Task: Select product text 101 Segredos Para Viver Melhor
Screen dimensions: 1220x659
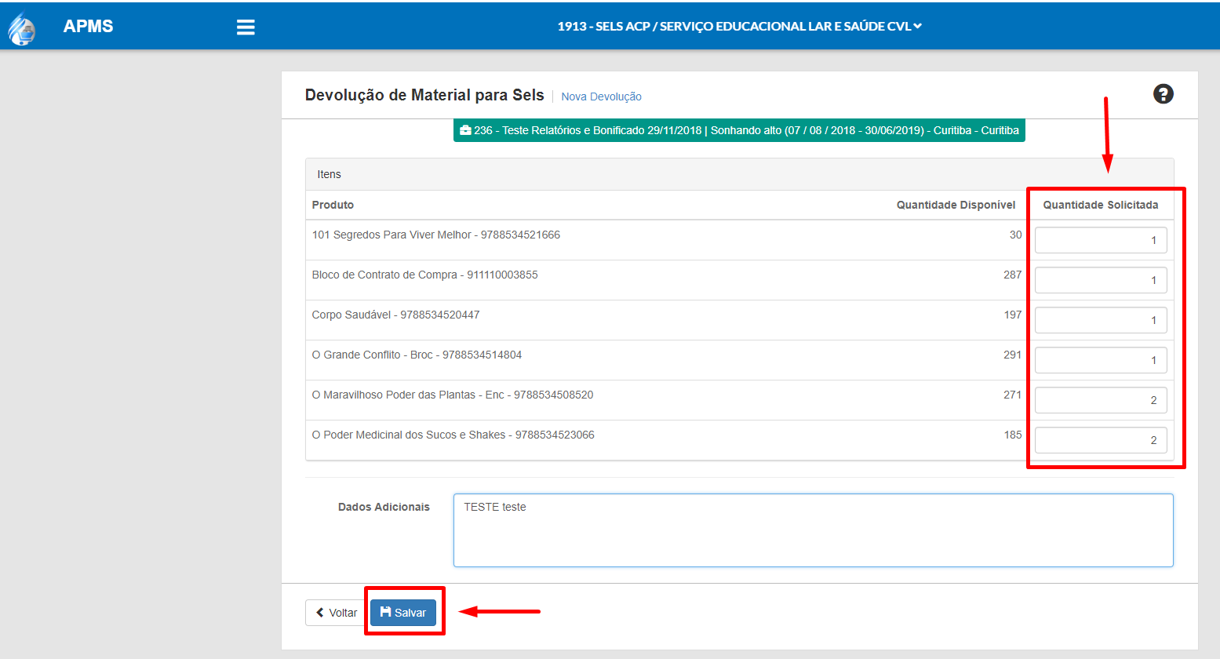Action: pyautogui.click(x=436, y=235)
